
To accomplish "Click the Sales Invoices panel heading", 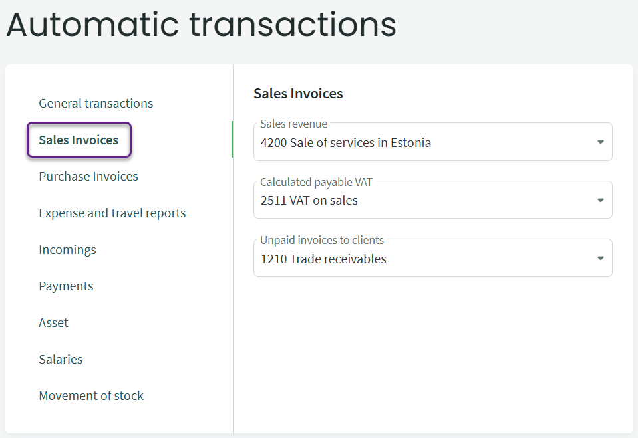I will pos(298,94).
